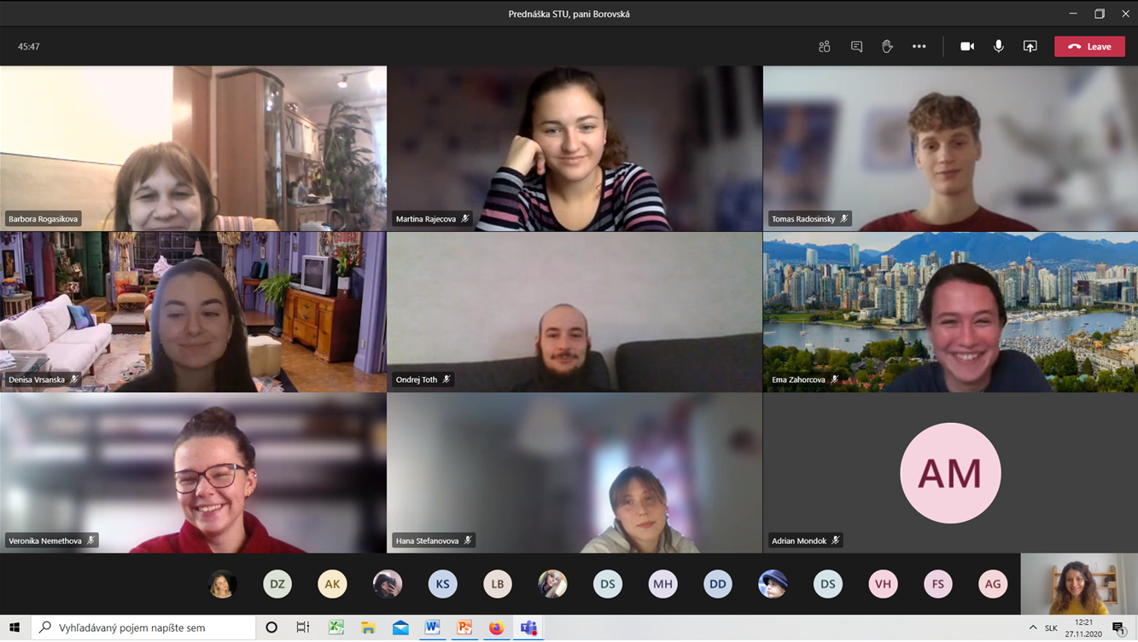Leave the meeting with the red button
The height and width of the screenshot is (642, 1138).
coord(1089,46)
